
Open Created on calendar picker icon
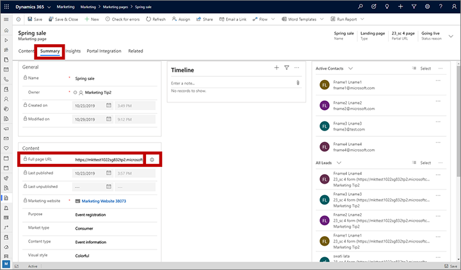click(x=109, y=105)
